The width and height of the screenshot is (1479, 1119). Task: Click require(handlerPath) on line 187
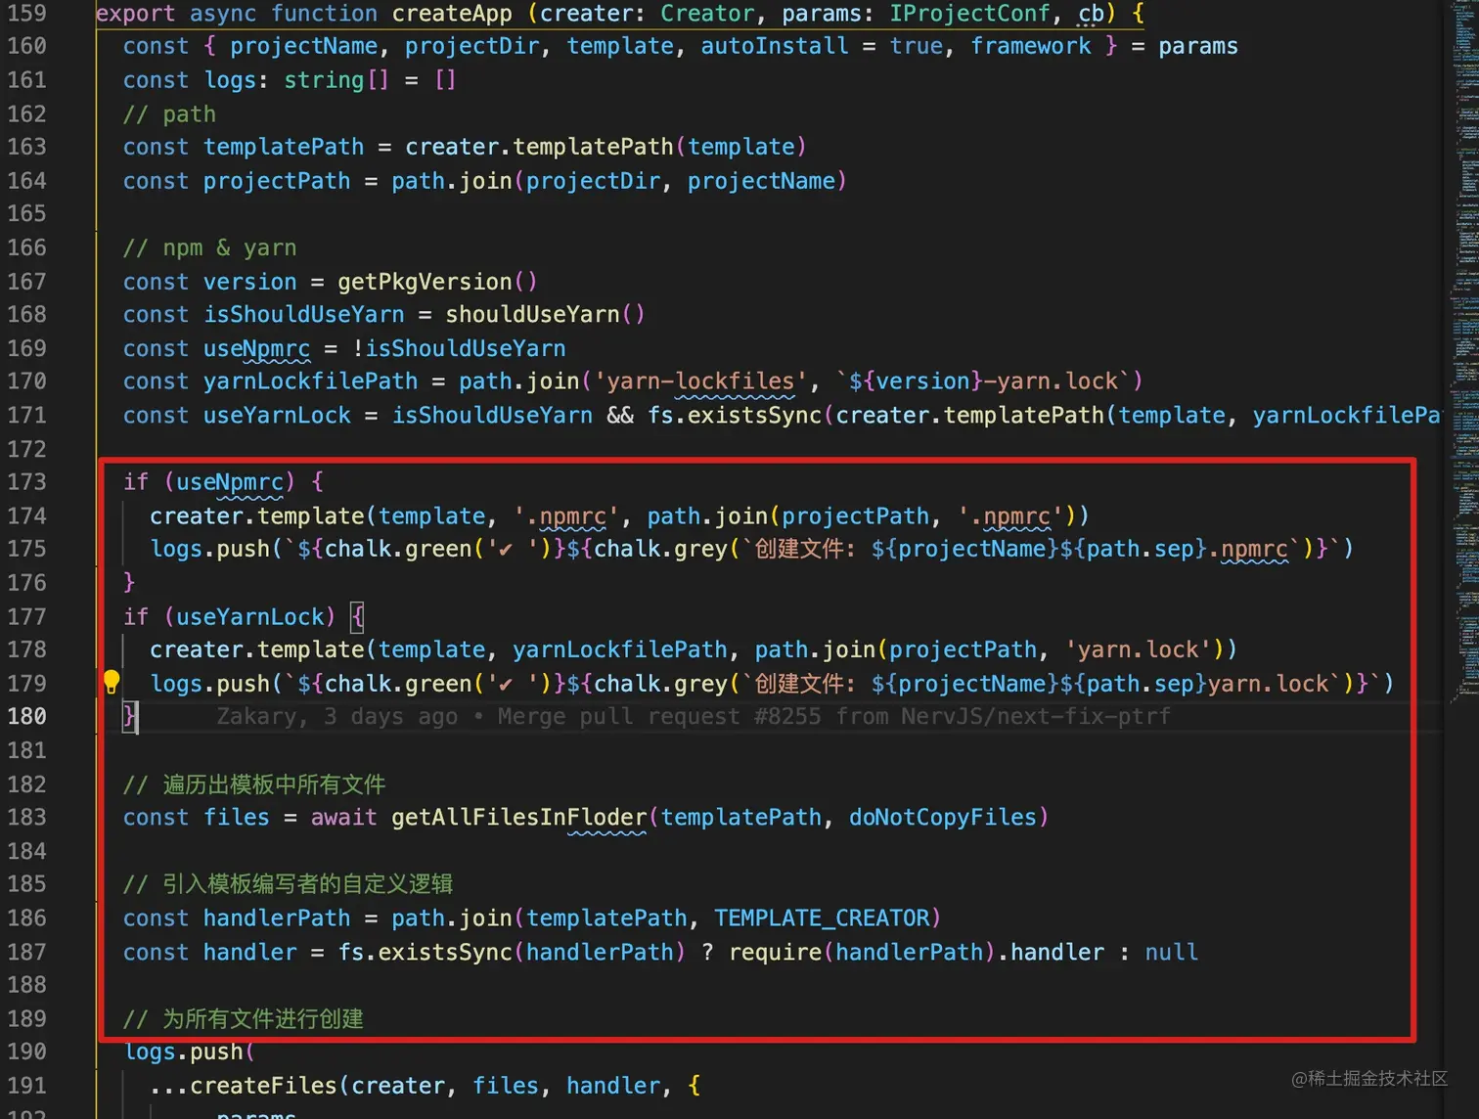[862, 953]
